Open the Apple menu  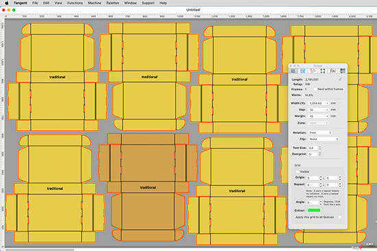pyautogui.click(x=6, y=3)
